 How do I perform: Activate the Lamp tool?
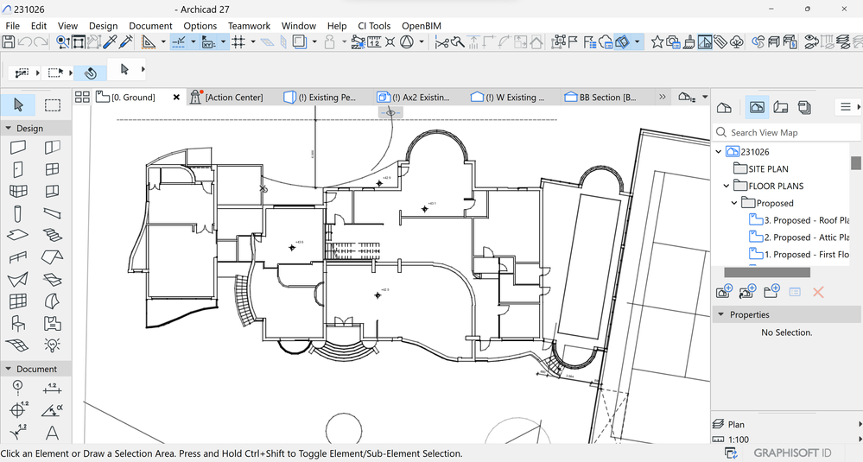(53, 345)
